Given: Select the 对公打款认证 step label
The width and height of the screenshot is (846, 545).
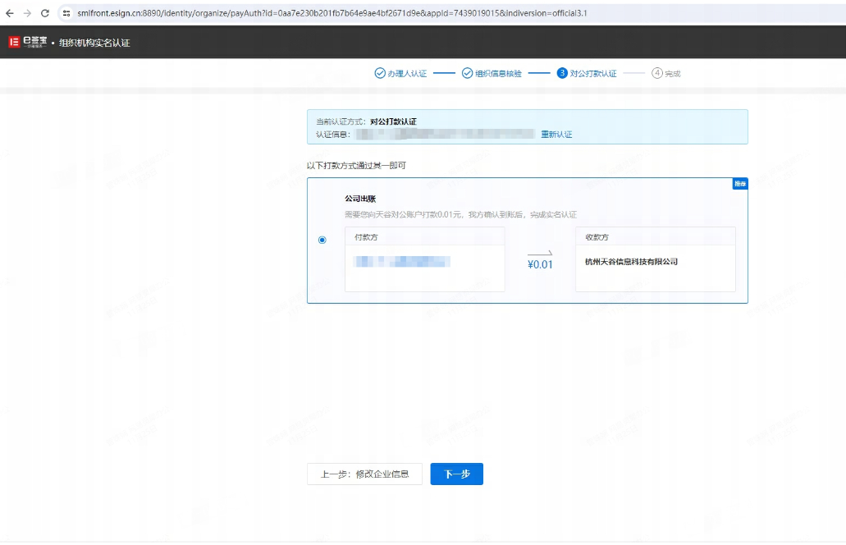Looking at the screenshot, I should point(593,73).
